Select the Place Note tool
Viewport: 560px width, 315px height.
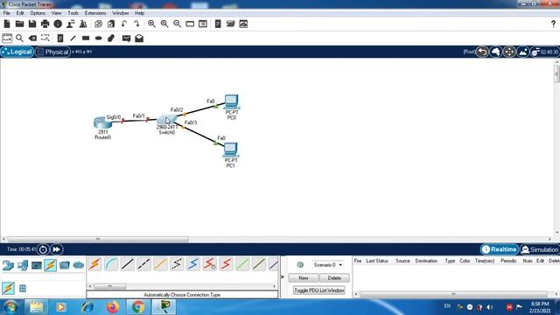[60, 38]
